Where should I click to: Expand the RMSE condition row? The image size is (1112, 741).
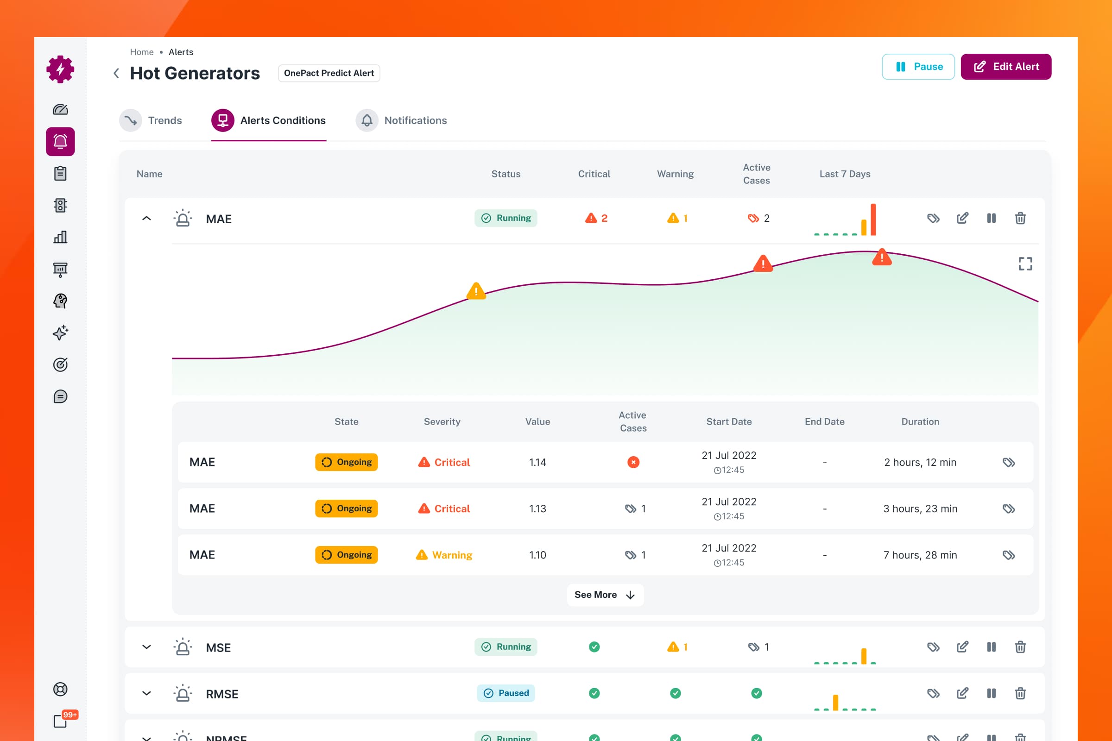tap(146, 693)
